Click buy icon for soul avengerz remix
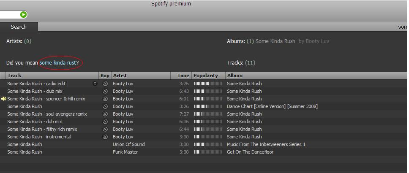The image size is (409, 173). click(x=105, y=114)
